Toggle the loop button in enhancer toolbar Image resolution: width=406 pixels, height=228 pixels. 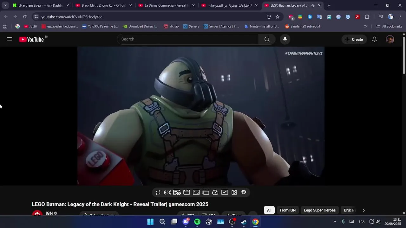point(158,193)
